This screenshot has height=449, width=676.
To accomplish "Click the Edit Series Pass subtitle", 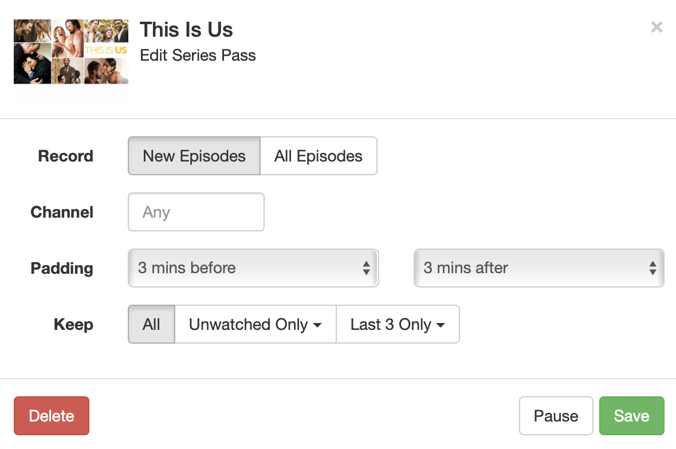I will click(198, 56).
